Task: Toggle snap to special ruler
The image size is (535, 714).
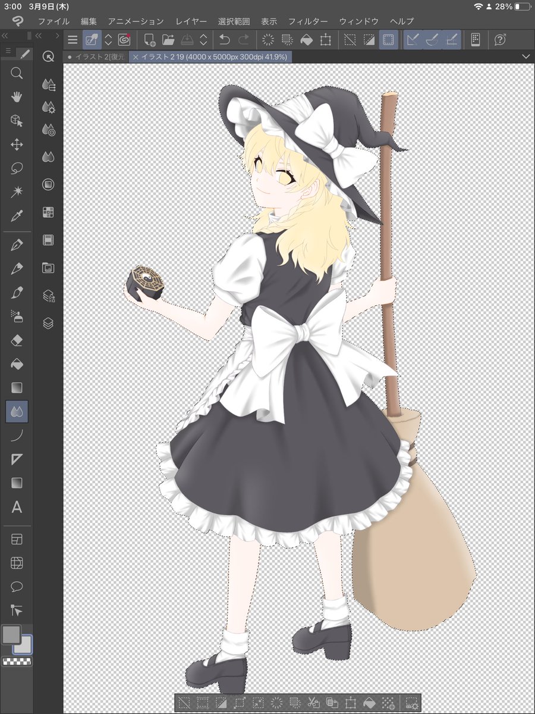Action: coord(432,40)
